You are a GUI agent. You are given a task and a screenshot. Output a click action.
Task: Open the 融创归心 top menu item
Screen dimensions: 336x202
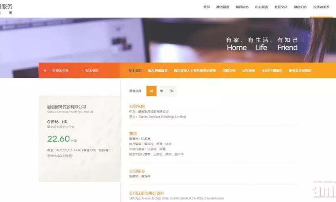click(300, 7)
